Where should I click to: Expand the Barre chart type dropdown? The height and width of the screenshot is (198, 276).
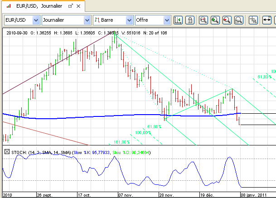pos(129,20)
